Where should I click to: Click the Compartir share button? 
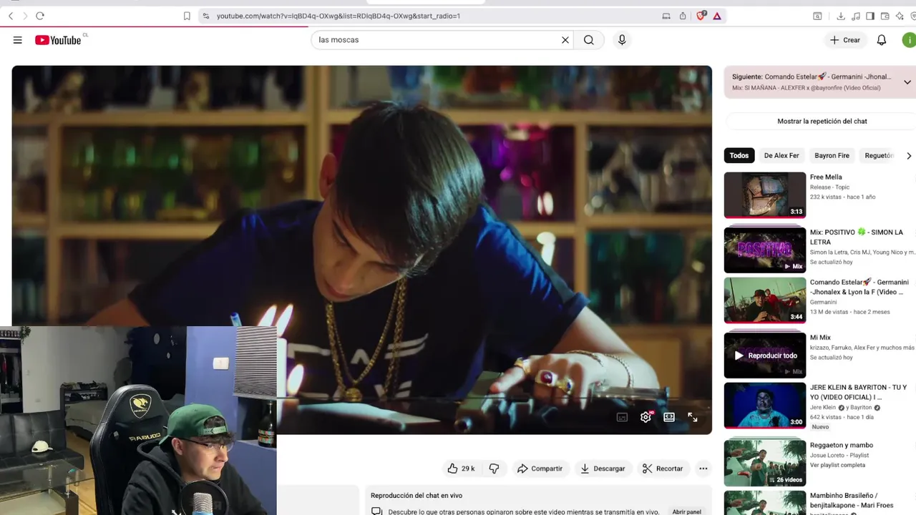click(540, 469)
